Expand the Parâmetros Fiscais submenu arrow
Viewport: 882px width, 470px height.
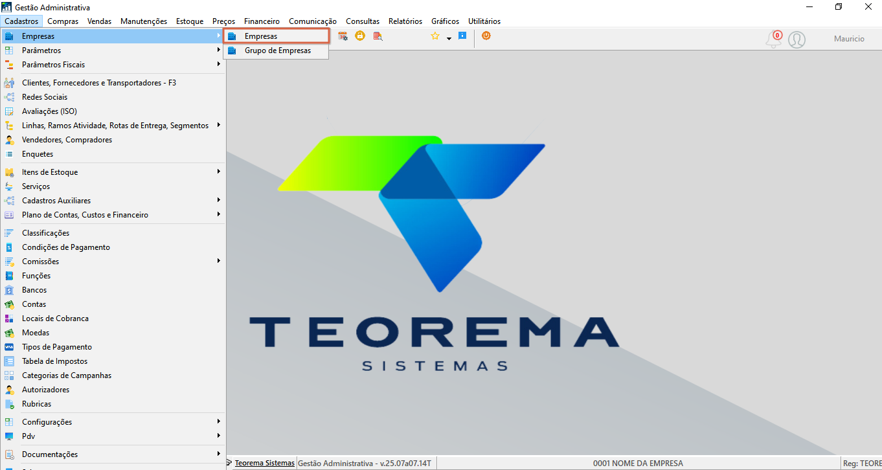pos(220,64)
